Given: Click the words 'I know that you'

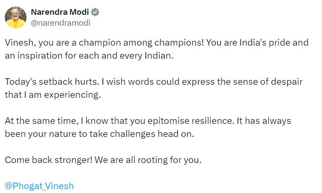Looking at the screenshot, I should (113, 121).
